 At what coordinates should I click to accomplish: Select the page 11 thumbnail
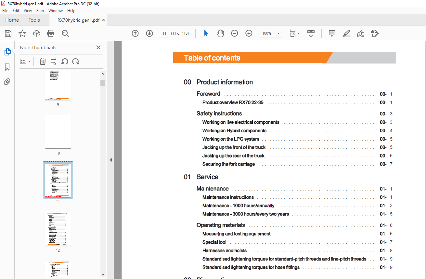(58, 180)
